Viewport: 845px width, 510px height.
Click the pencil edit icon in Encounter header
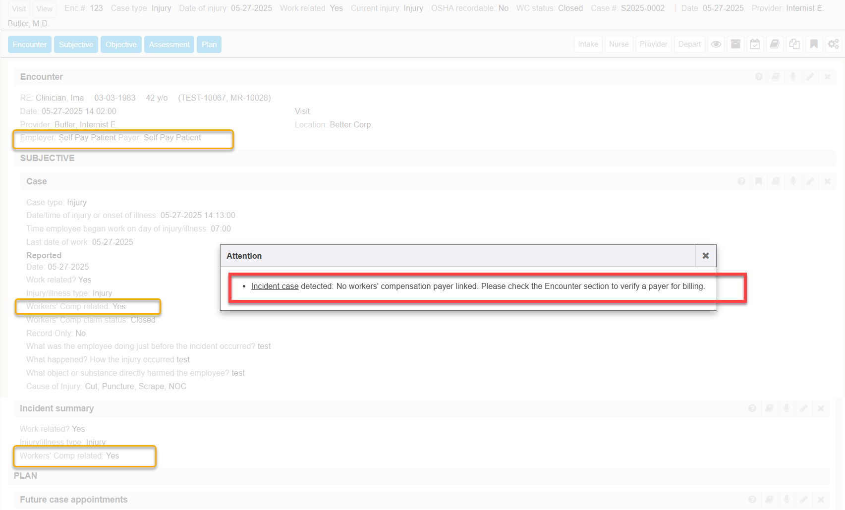810,77
